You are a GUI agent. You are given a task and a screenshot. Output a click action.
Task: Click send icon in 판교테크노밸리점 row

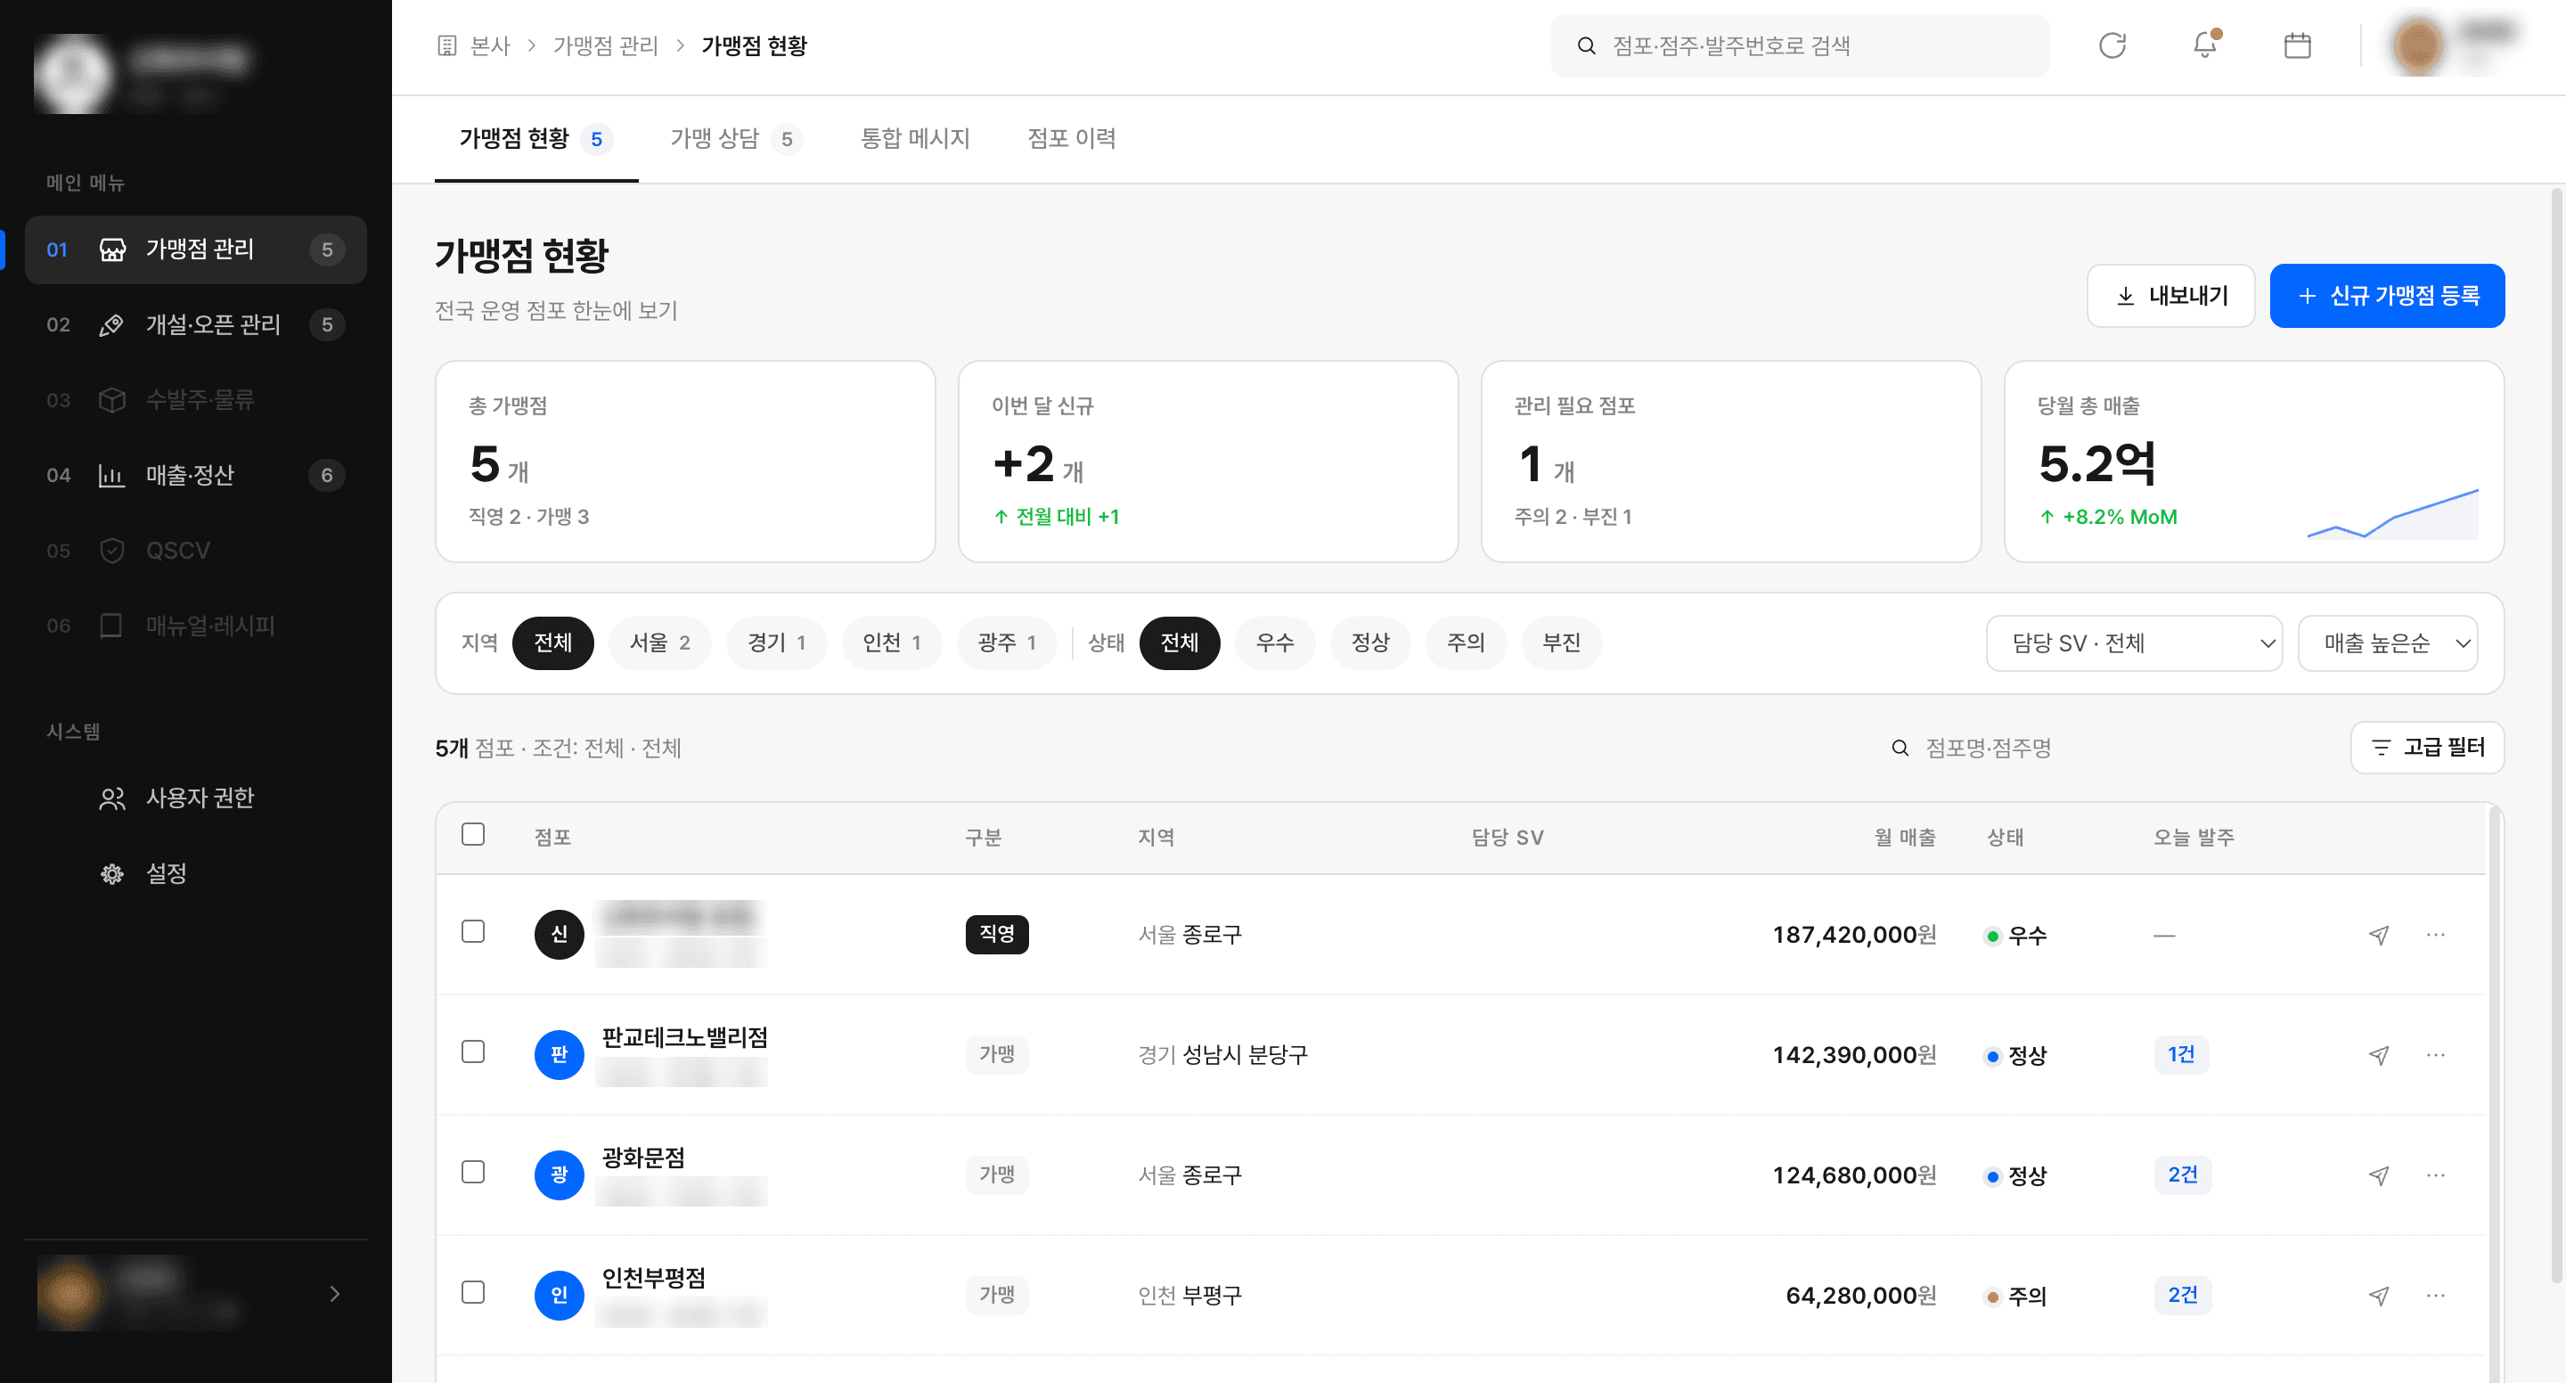click(2379, 1055)
